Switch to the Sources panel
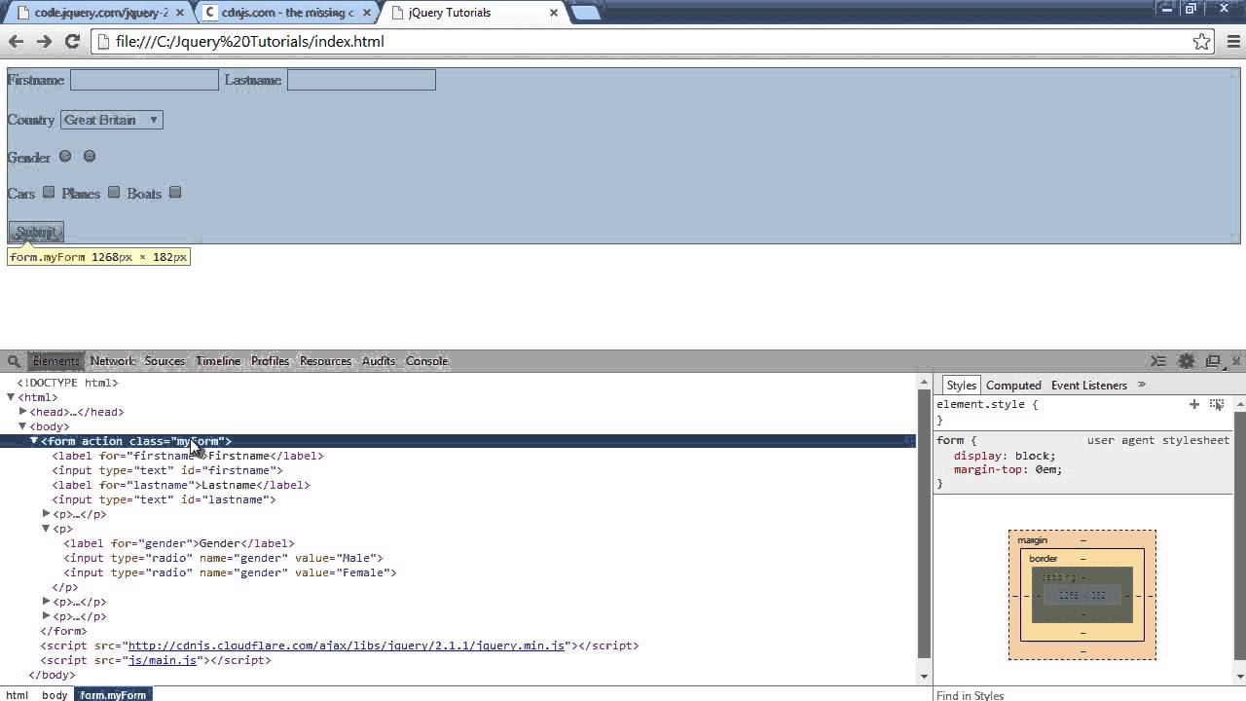Viewport: 1246px width, 701px height. (165, 361)
